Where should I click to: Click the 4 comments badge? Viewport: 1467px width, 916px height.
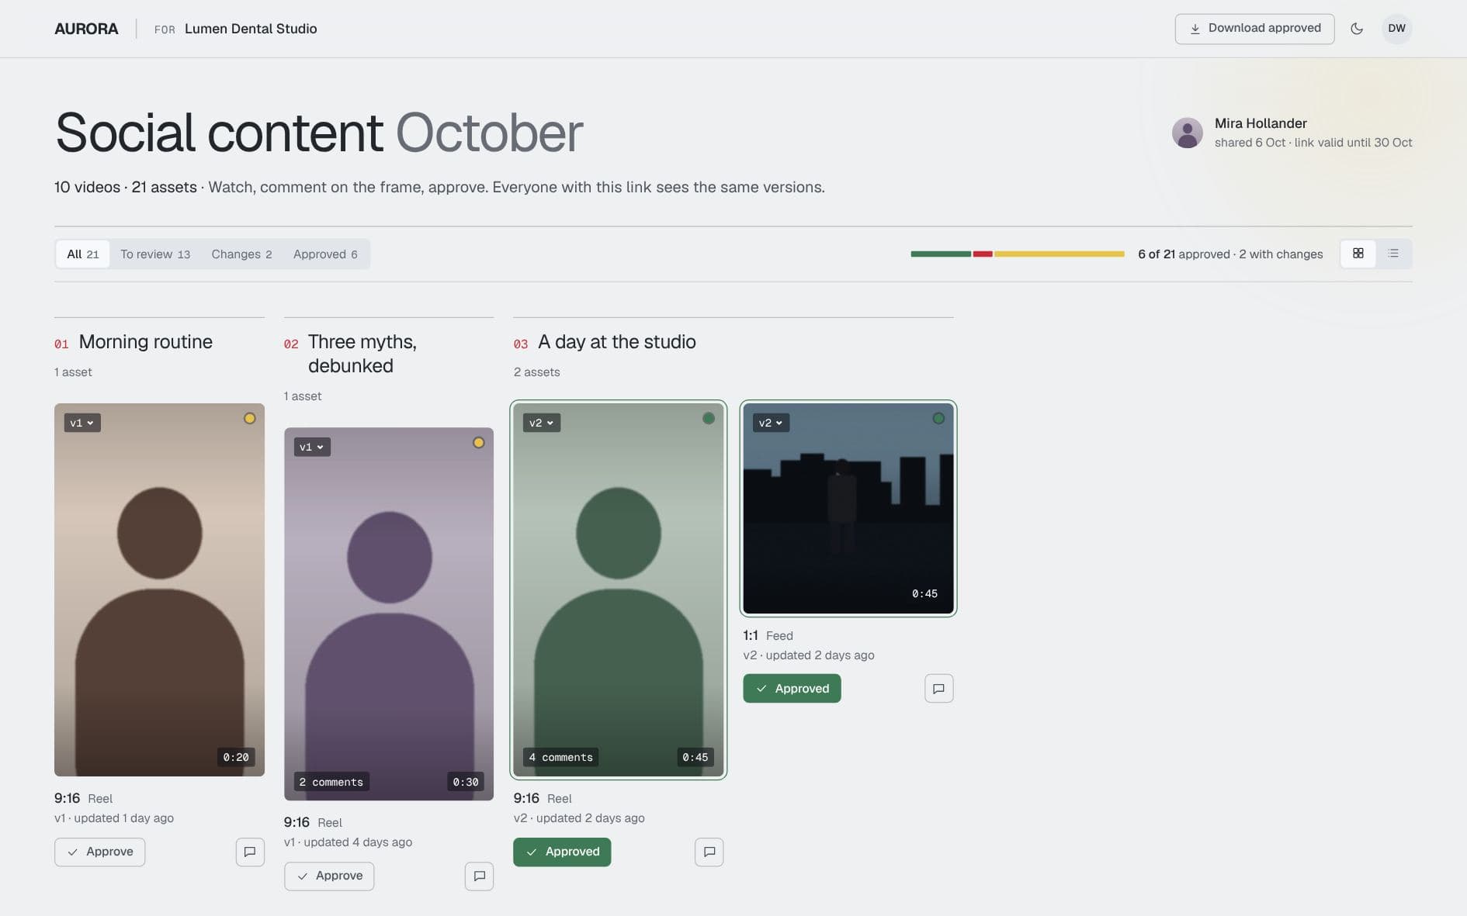561,757
